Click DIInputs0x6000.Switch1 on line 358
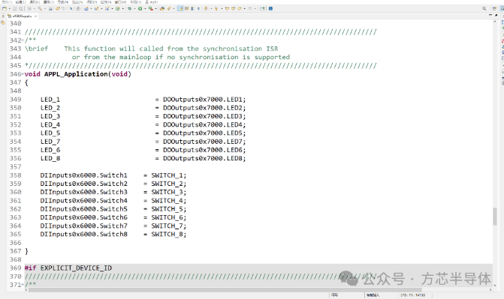 pyautogui.click(x=83, y=175)
